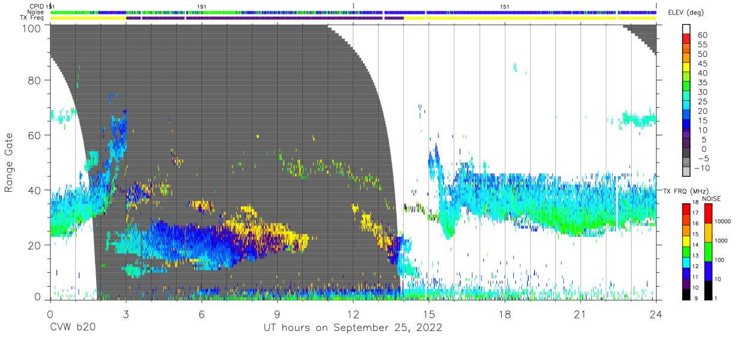Click the CVW b20 radar label

(x=73, y=328)
